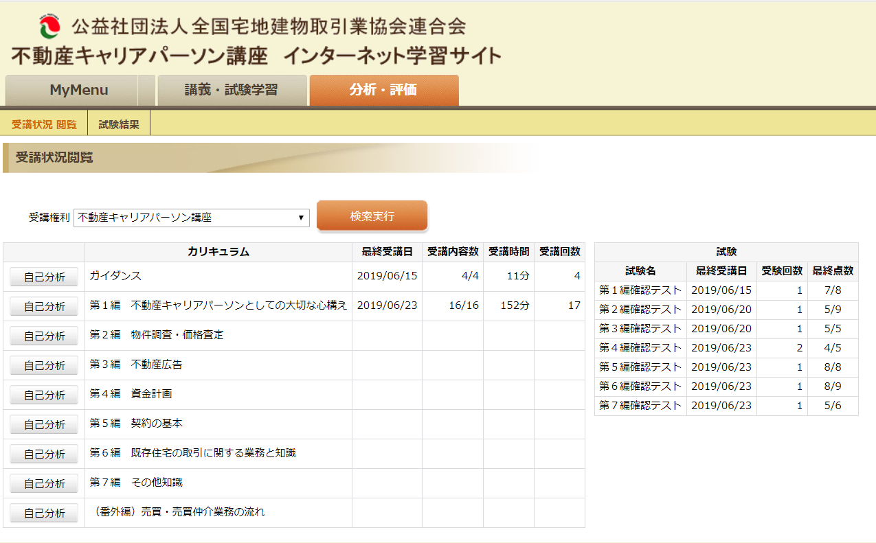Open 自己分析 for 第6編 既存住宅 row
876x543 pixels.
44,454
